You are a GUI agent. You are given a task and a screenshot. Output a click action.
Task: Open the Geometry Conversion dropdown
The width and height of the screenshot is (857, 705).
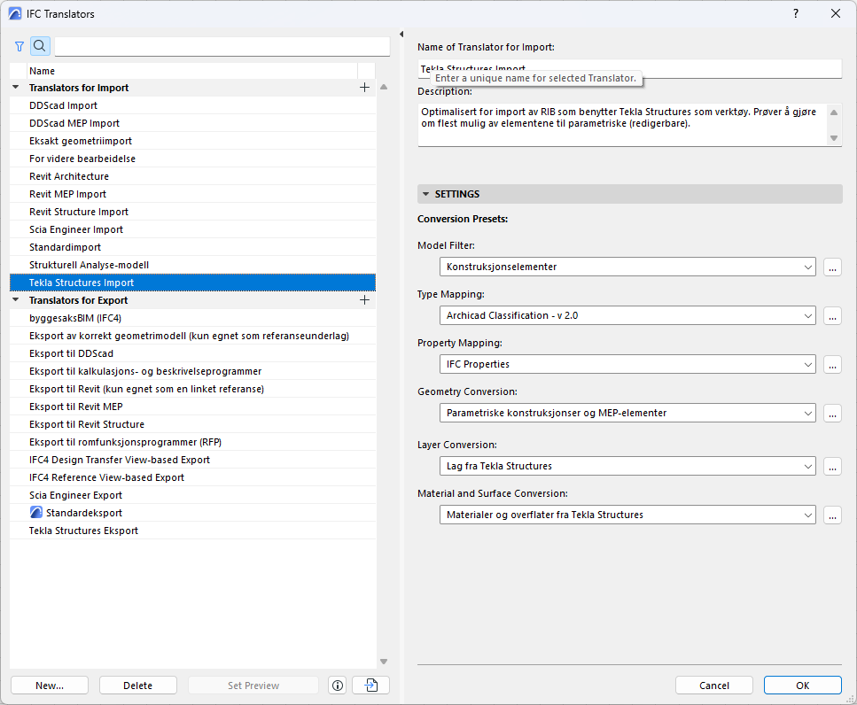click(627, 413)
